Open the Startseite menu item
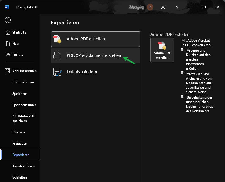Image resolution: width=225 pixels, height=182 pixels. (20, 33)
